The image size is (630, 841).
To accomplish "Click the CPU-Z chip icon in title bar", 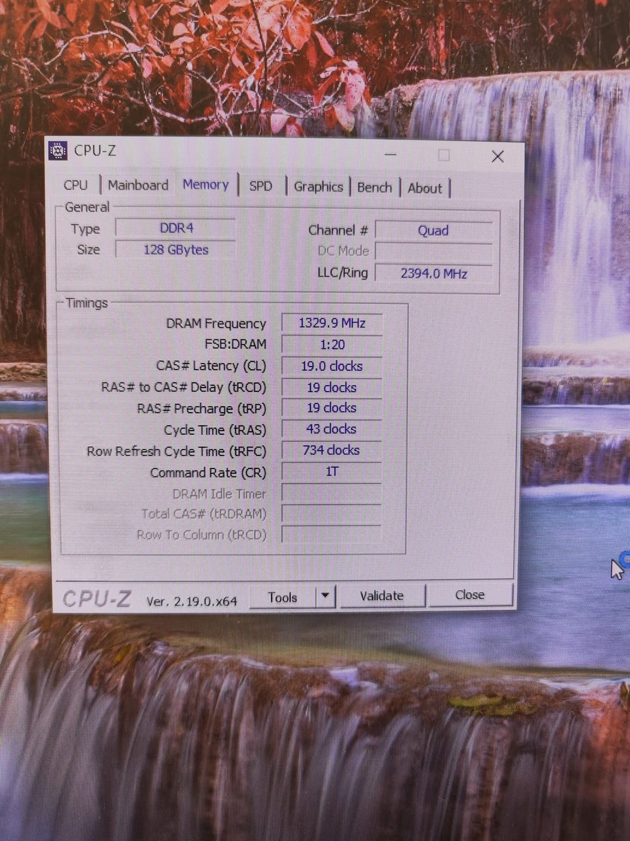I will pyautogui.click(x=58, y=150).
